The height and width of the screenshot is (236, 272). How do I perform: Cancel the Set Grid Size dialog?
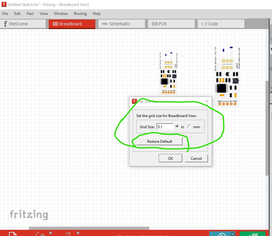[196, 158]
